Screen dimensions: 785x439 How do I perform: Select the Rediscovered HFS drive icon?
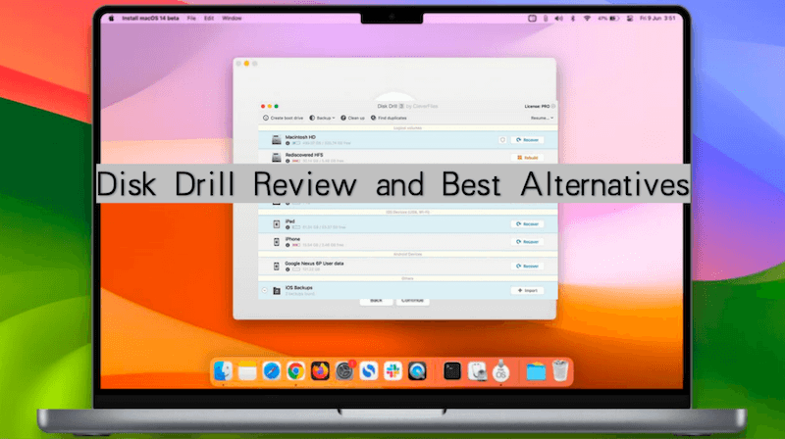point(277,158)
